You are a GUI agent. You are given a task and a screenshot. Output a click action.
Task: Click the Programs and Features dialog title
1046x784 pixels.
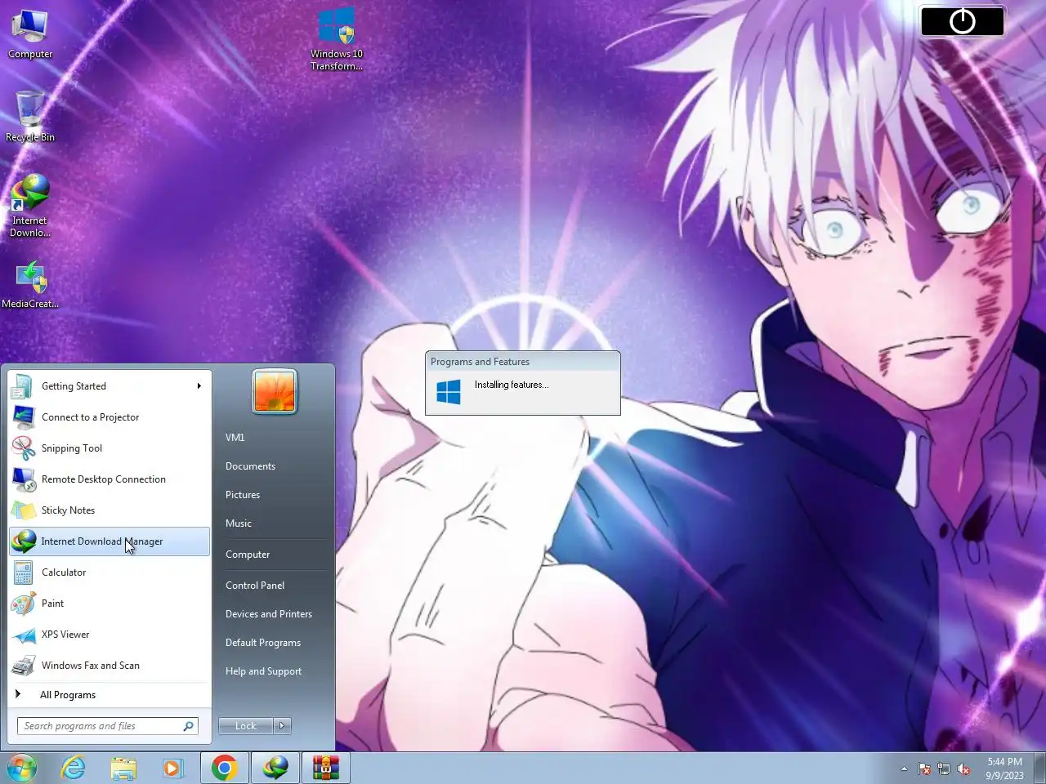click(480, 362)
